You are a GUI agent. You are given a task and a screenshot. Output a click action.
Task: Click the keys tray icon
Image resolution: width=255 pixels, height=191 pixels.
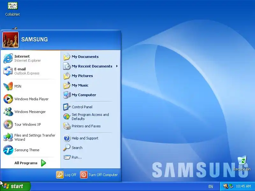coord(226,186)
